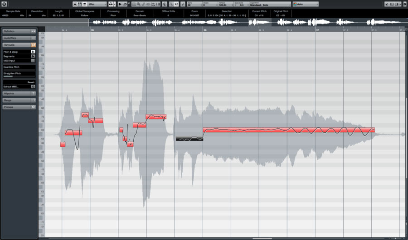Expand the Hitpoints tab
The image size is (408, 240).
tap(18, 93)
